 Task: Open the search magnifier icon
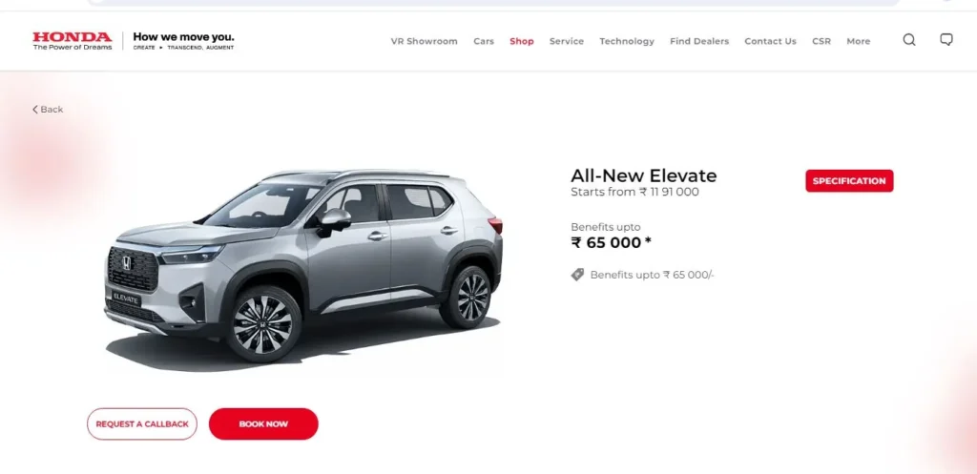(x=909, y=40)
